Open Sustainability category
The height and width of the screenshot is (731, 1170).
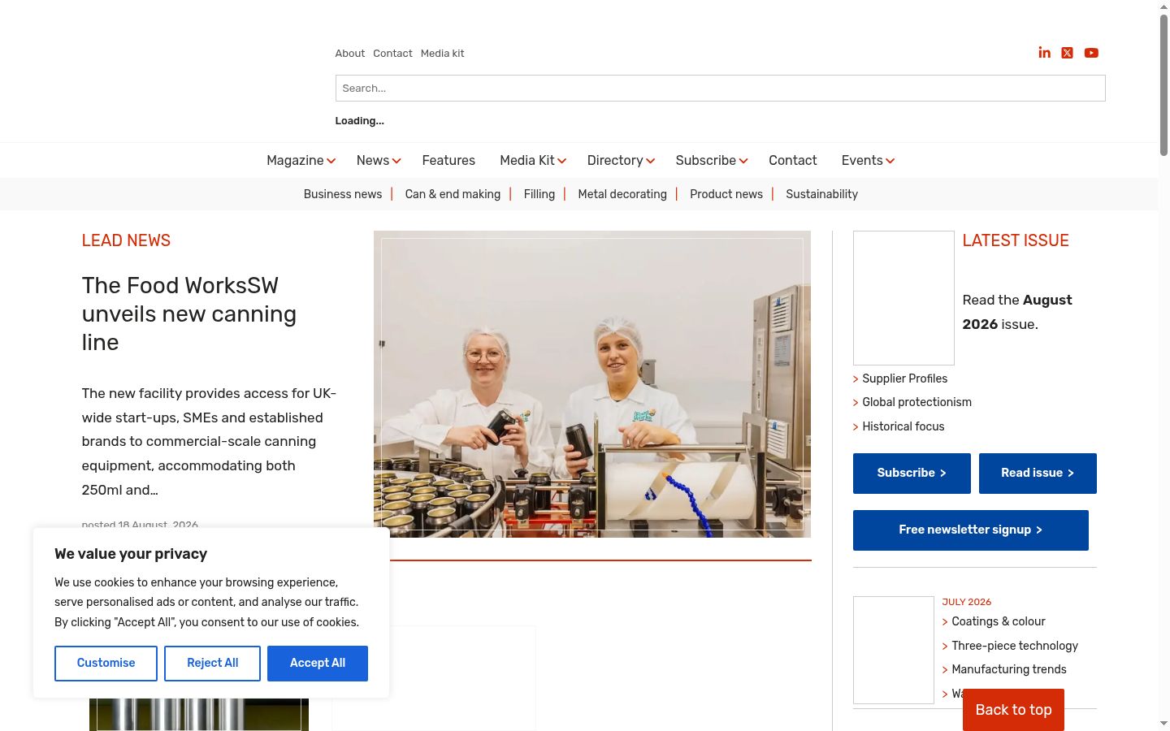(x=821, y=194)
